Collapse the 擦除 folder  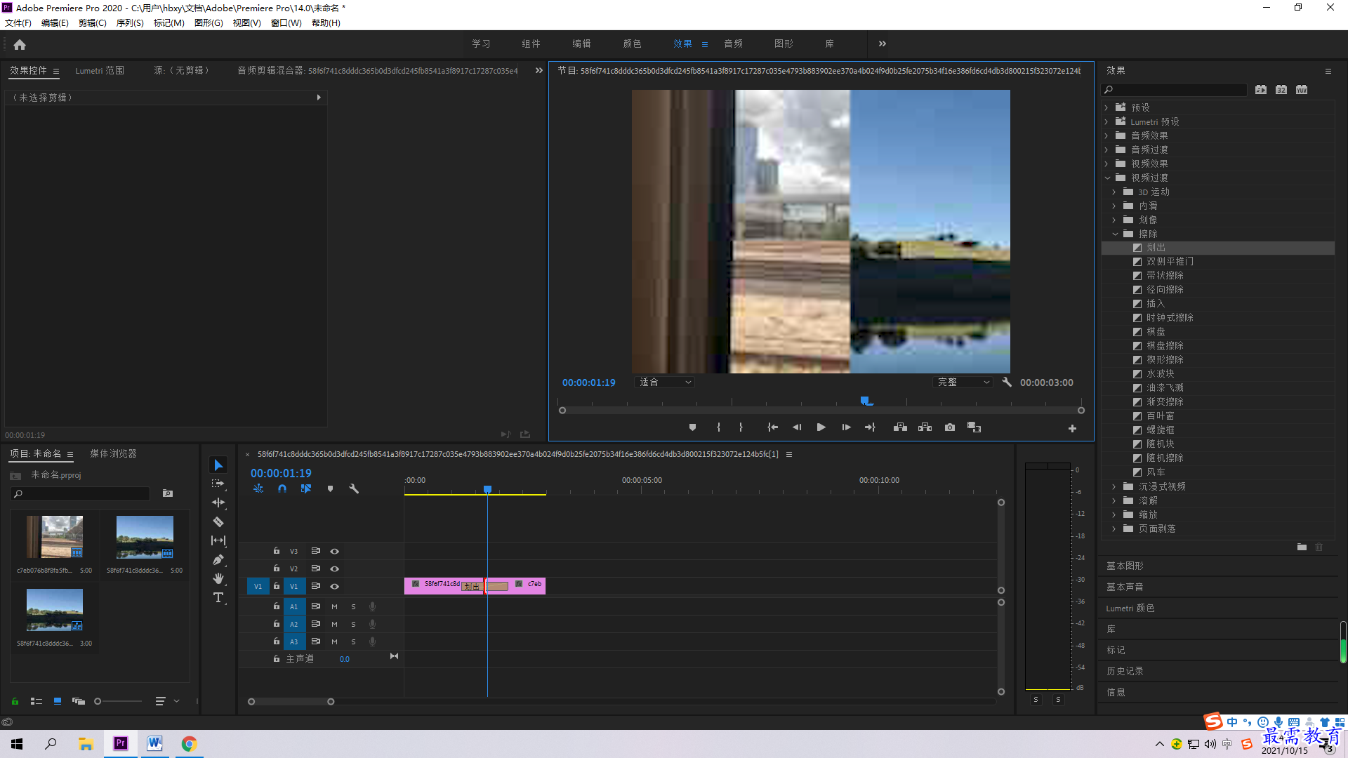(1115, 234)
